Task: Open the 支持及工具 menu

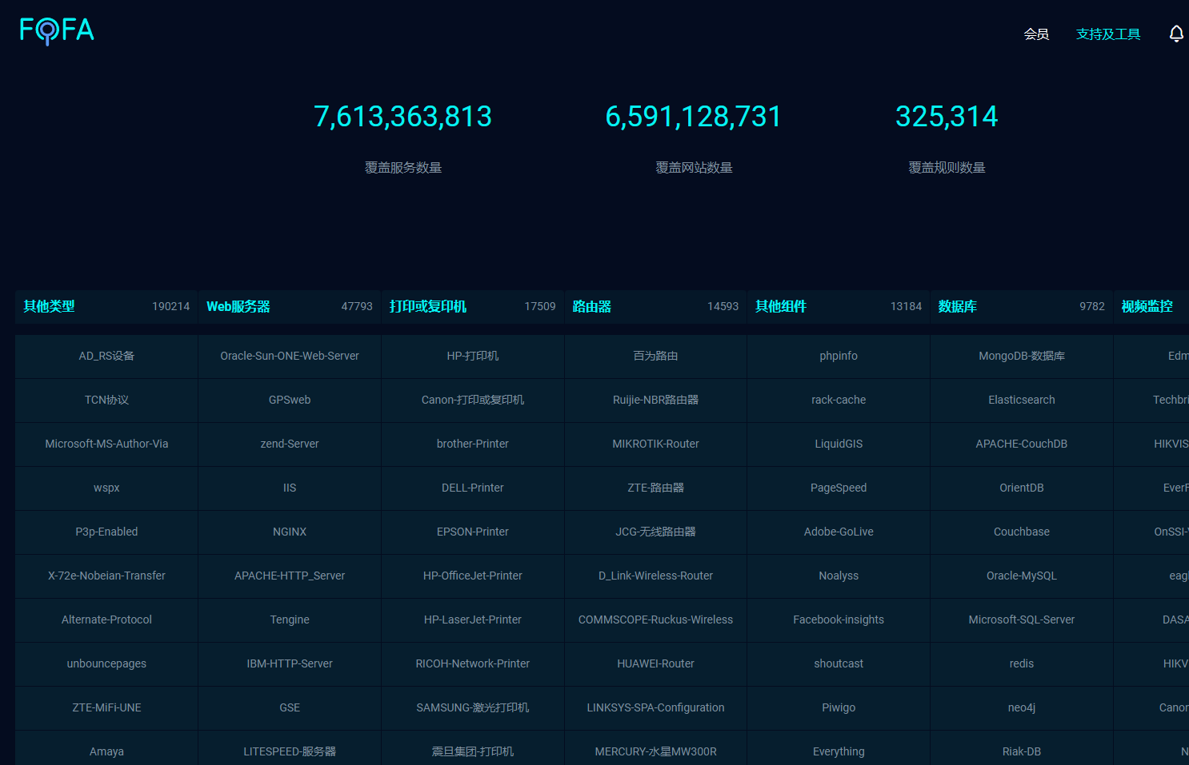Action: click(1108, 34)
